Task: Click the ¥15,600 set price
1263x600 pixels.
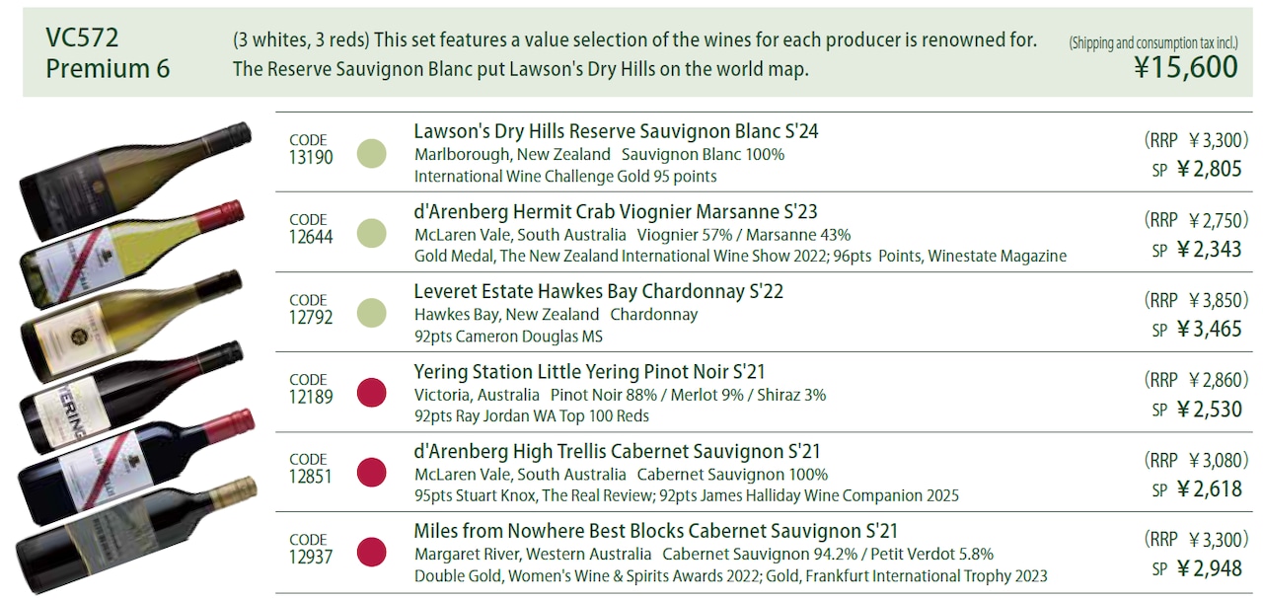Action: coord(1185,67)
